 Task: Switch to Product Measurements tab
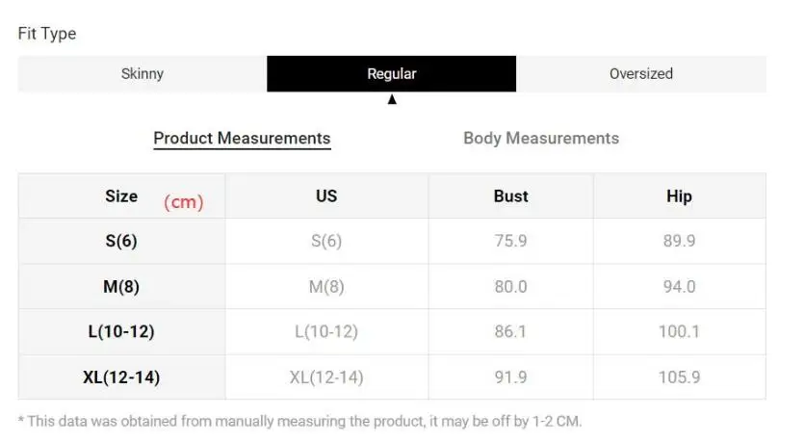click(242, 139)
